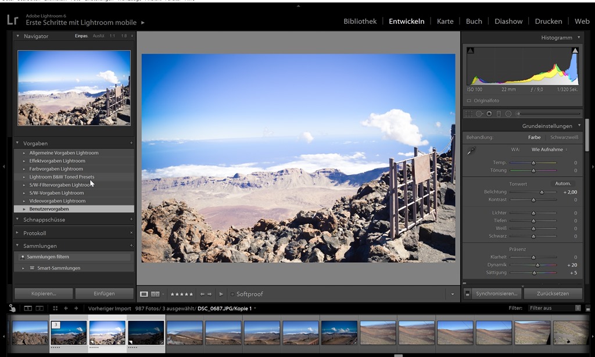Click the Kopieren... button
Screen dimensions: 595x357
point(44,294)
